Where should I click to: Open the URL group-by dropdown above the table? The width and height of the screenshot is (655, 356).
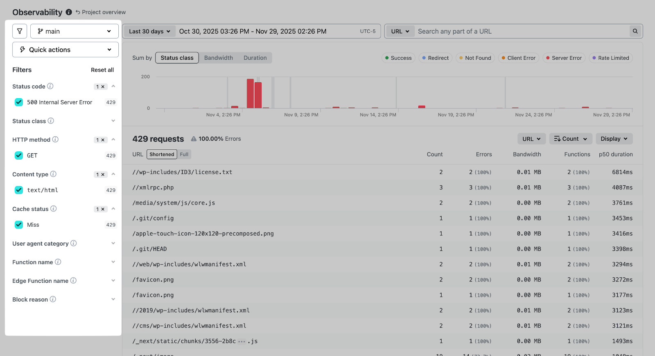(531, 139)
